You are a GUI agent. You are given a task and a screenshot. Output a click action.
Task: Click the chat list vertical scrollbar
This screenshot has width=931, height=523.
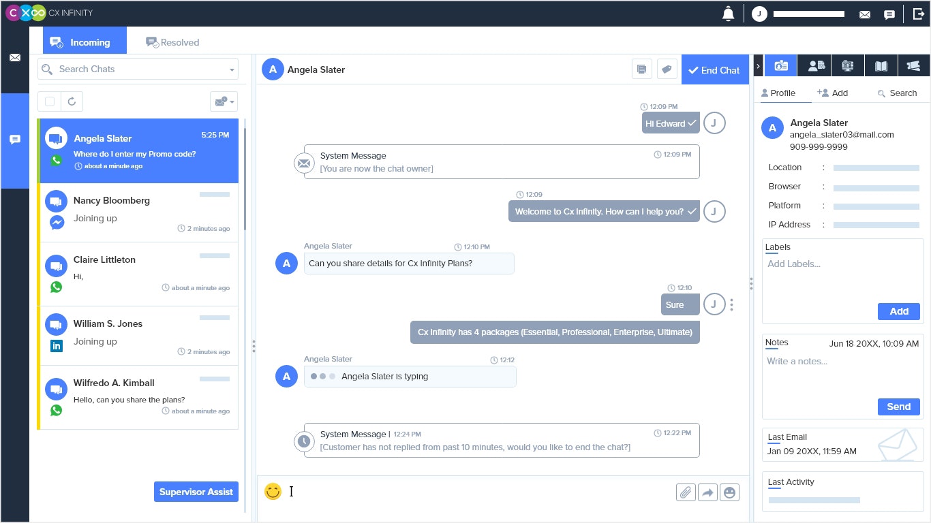[x=244, y=178]
